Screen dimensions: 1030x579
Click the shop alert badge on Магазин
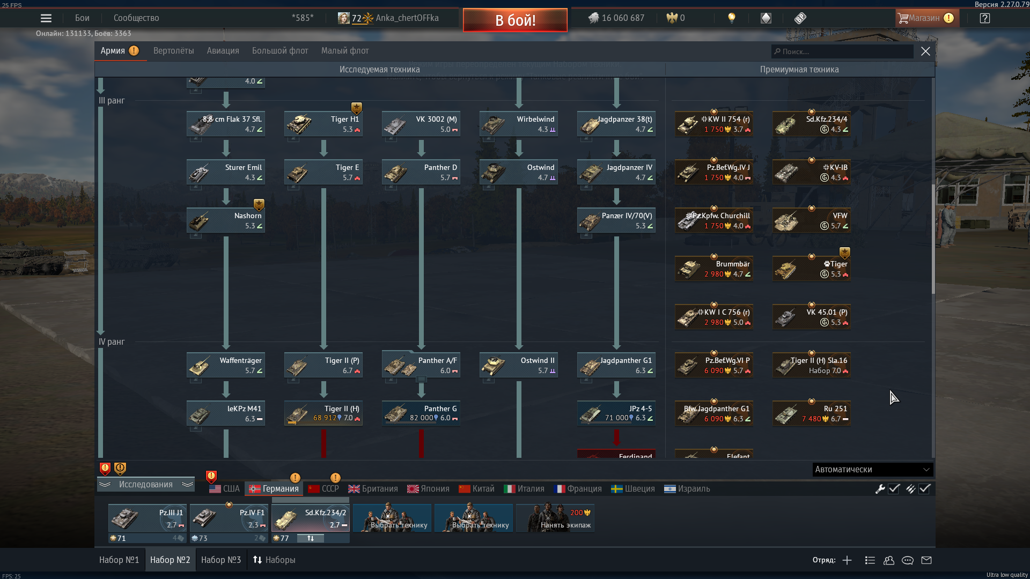tap(948, 18)
